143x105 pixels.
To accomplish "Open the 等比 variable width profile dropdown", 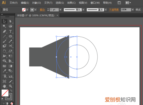I will [84, 10].
